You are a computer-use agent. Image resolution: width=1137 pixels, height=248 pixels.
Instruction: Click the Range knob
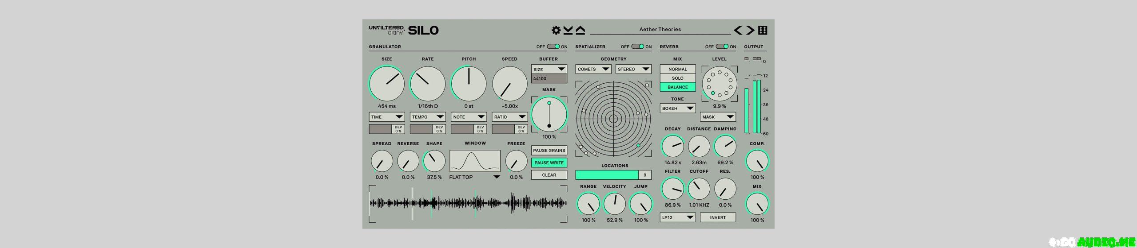pos(588,204)
